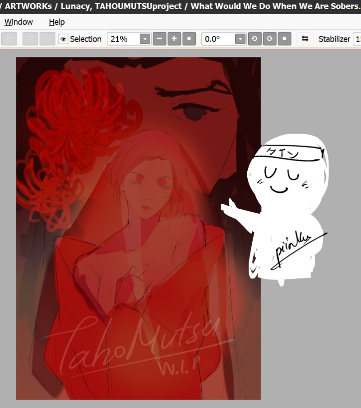361x408 pixels.
Task: Zoom in with the plus button
Action: (174, 39)
